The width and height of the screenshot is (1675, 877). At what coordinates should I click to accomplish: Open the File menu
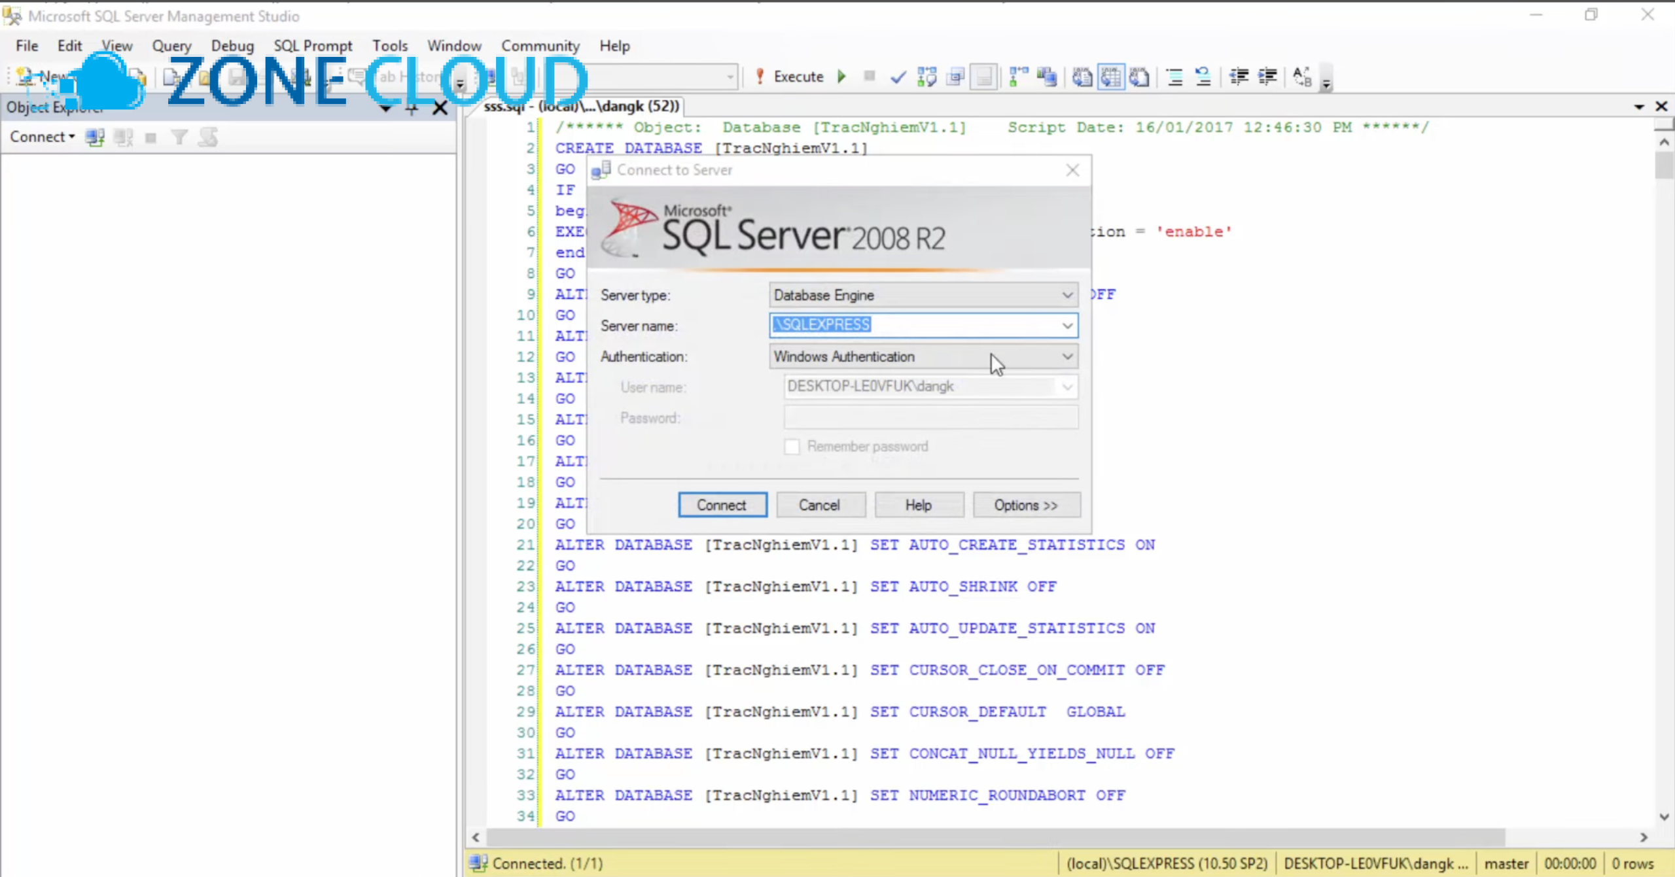point(27,46)
